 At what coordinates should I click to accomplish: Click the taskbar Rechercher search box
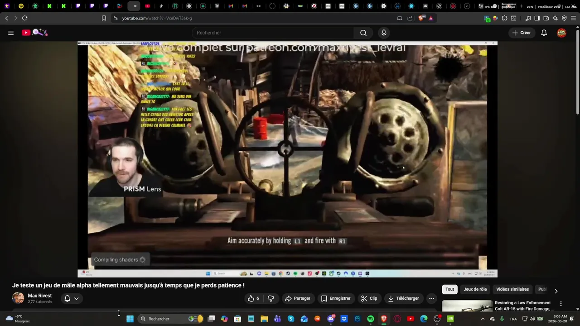[x=169, y=319]
